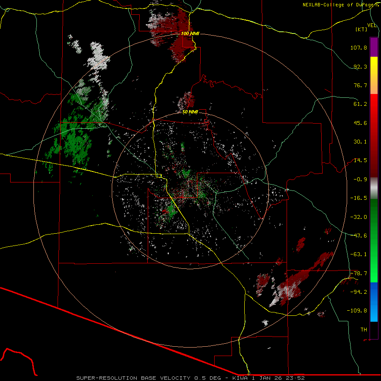Click the -32.0 legend value
The height and width of the screenshot is (381, 381).
tap(359, 217)
